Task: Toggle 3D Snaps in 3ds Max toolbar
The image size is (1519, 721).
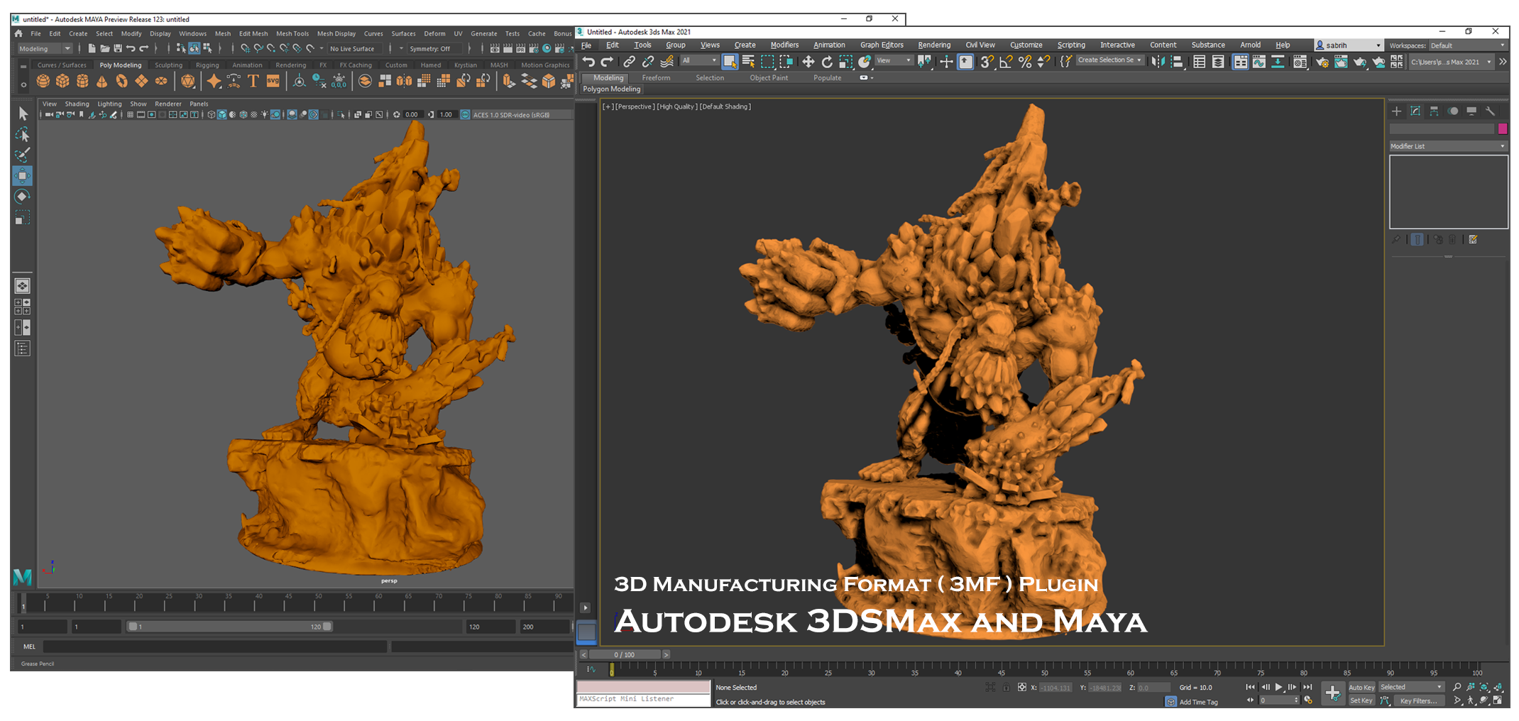Action: point(987,62)
